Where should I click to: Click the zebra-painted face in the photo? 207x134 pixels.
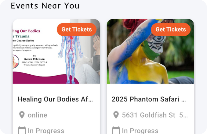pyautogui.click(x=156, y=45)
